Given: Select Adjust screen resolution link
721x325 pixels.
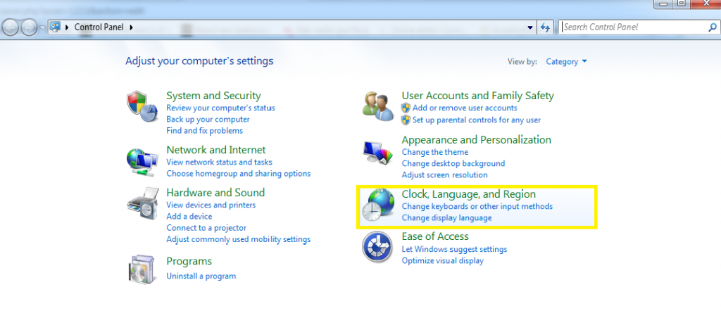Looking at the screenshot, I should click(444, 175).
